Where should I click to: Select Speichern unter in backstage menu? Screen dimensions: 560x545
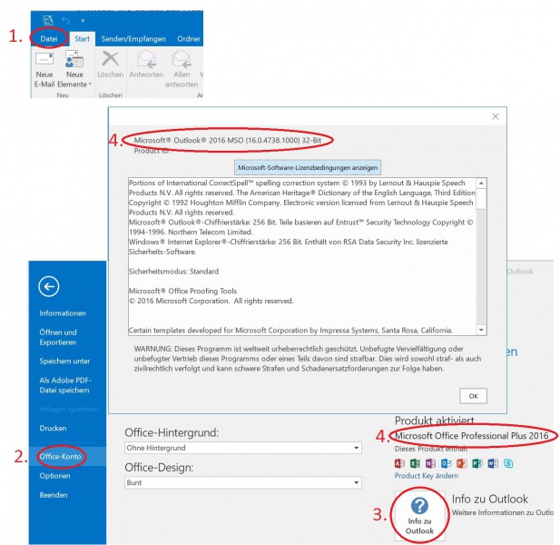click(x=64, y=361)
